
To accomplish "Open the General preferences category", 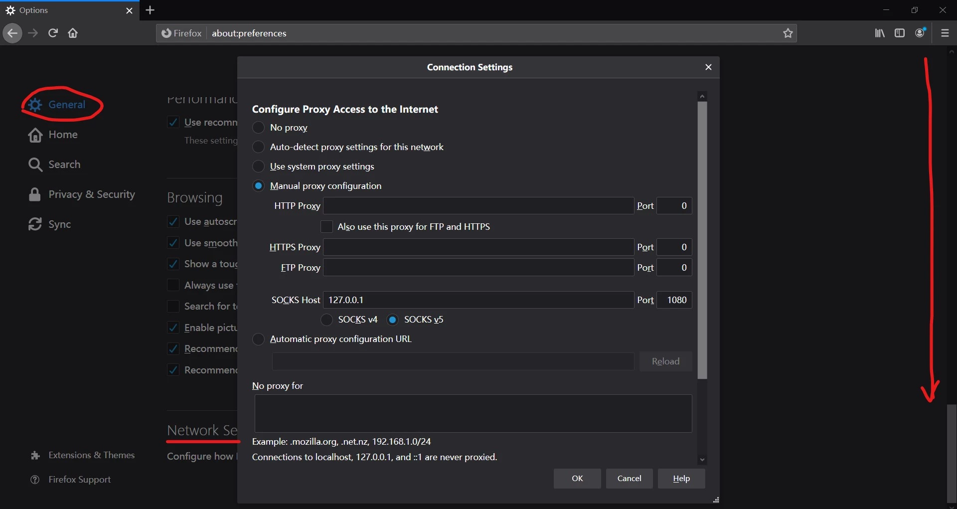I will (x=57, y=105).
